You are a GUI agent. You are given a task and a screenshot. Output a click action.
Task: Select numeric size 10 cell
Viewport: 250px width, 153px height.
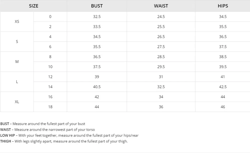point(50,67)
